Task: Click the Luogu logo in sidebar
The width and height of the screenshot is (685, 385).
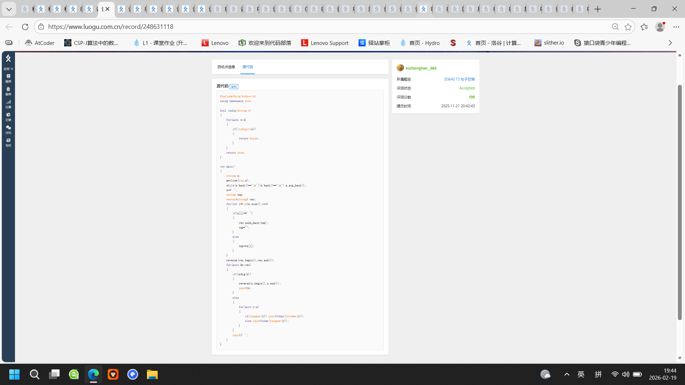Action: pyautogui.click(x=8, y=58)
